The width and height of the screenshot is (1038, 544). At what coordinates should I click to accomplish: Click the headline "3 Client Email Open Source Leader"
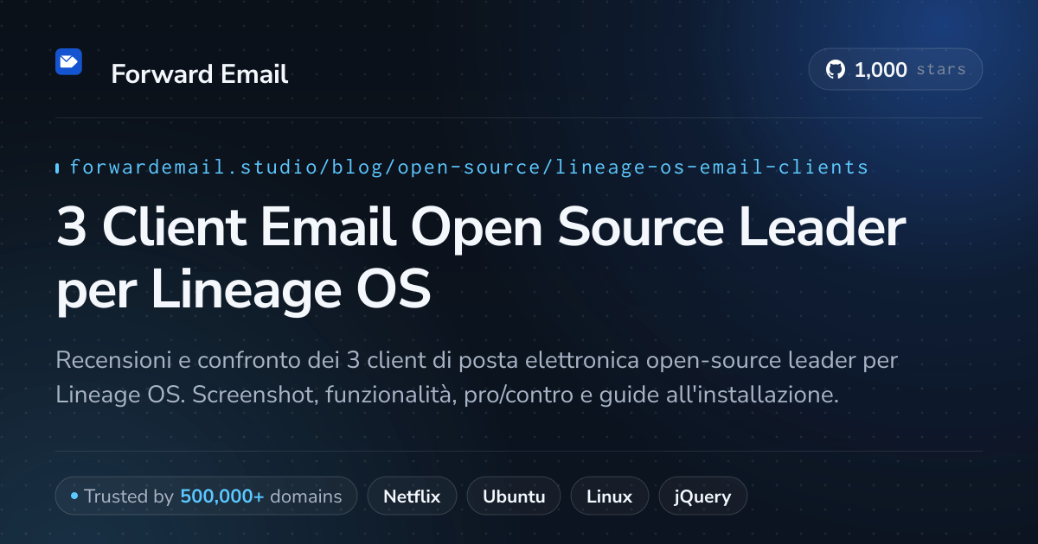tap(481, 227)
